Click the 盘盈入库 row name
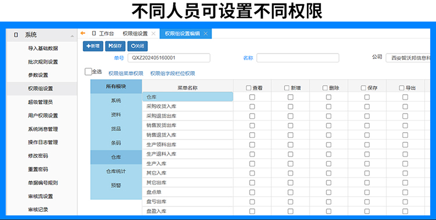 point(156,211)
